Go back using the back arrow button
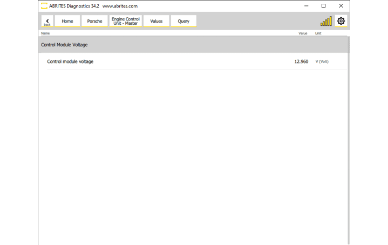 pyautogui.click(x=47, y=21)
